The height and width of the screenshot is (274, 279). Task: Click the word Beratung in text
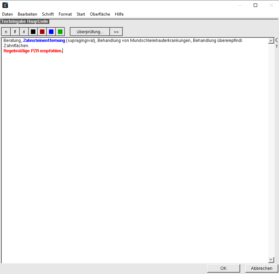pos(12,41)
